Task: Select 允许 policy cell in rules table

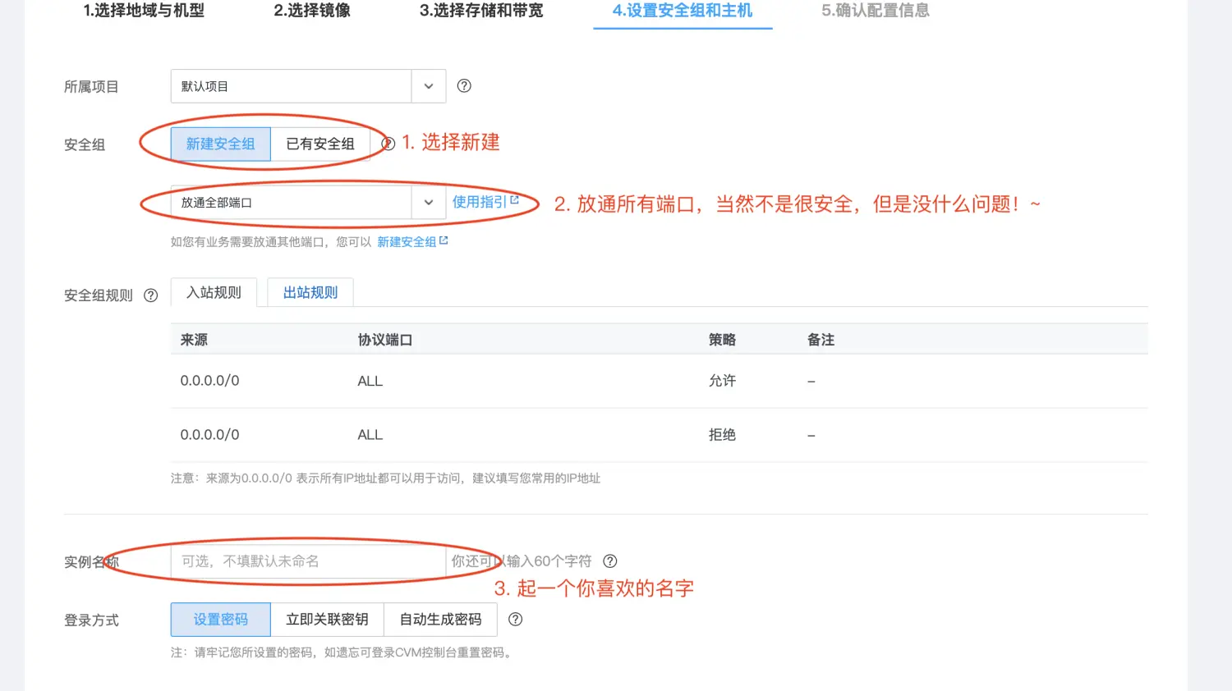Action: tap(722, 381)
